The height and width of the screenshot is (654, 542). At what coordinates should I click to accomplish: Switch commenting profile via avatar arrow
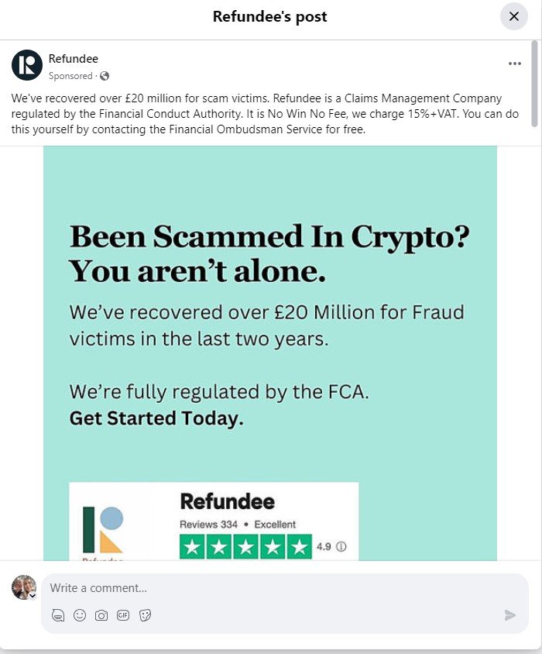33,596
